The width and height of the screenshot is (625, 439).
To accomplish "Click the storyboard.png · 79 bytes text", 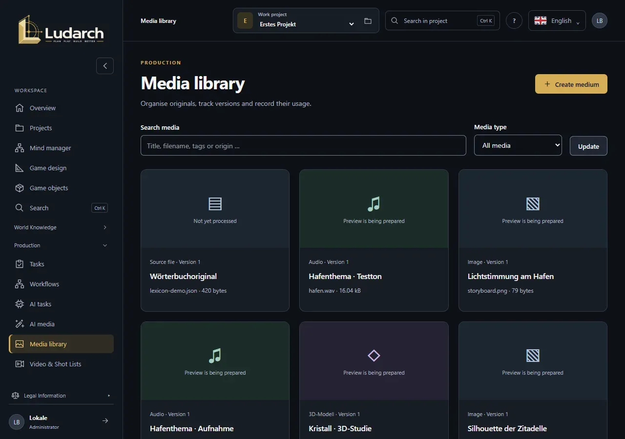I will pyautogui.click(x=500, y=291).
